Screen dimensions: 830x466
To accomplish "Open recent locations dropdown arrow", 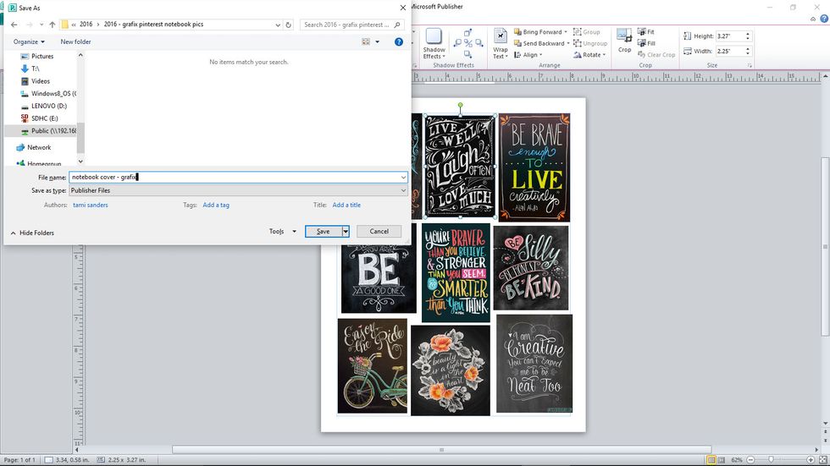I will [41, 25].
